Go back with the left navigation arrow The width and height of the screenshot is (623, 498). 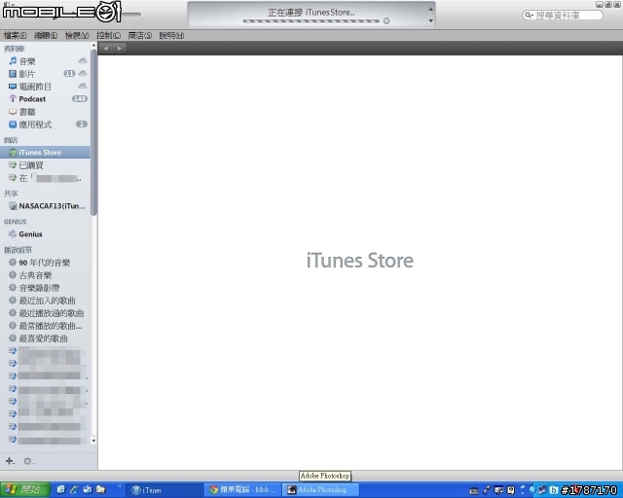coord(106,48)
